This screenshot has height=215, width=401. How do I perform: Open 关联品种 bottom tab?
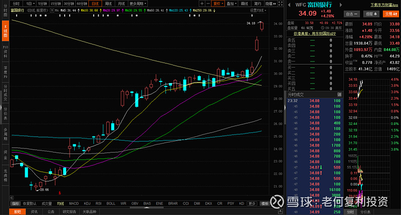89,211
